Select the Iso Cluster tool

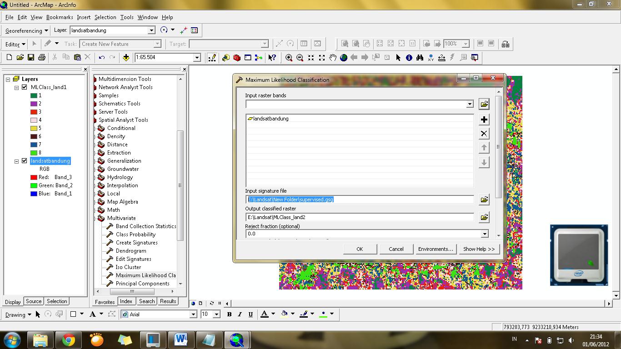pos(128,267)
